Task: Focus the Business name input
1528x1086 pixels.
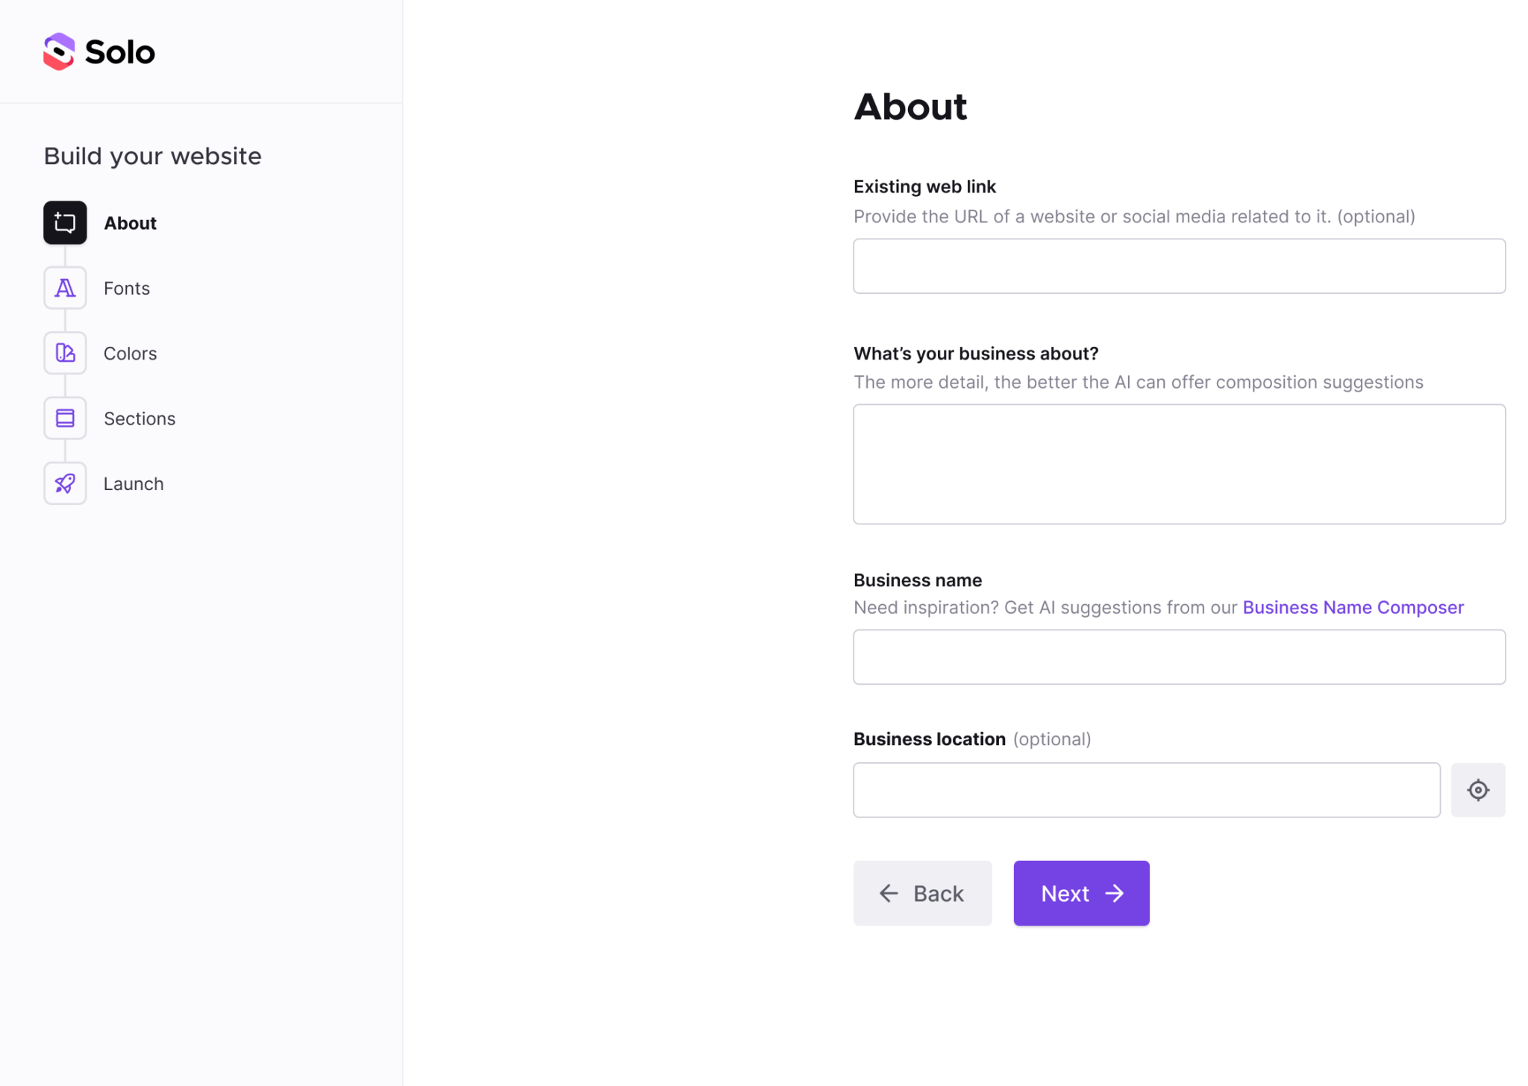Action: point(1179,657)
